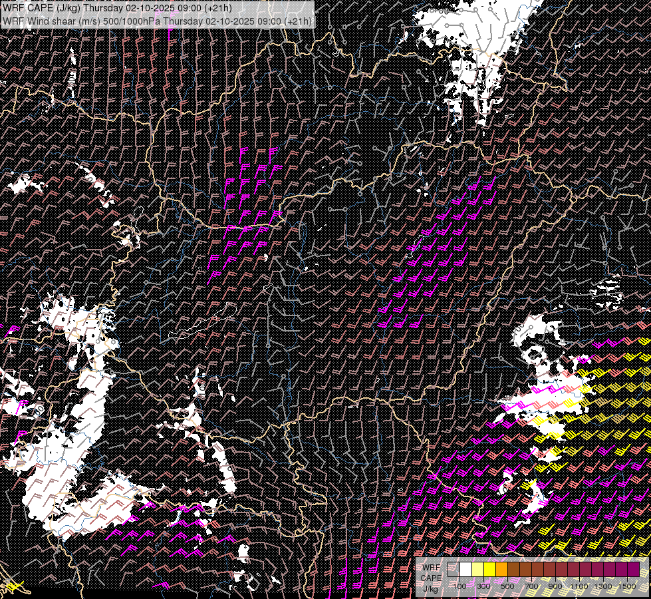Click the 1300 legend label
The image size is (651, 599).
[x=603, y=586]
